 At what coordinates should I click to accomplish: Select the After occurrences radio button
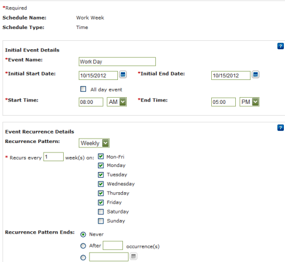[83, 246]
